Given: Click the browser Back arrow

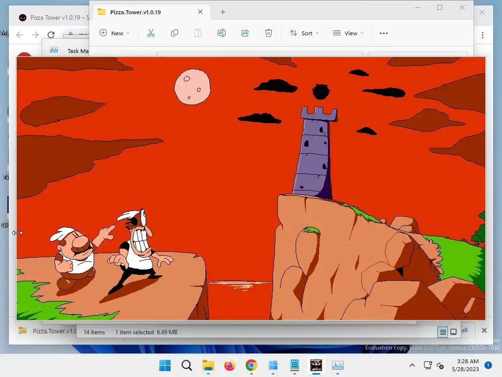Looking at the screenshot, I should pyautogui.click(x=20, y=35).
